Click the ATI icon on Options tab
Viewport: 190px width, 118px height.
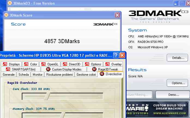(x=87, y=64)
